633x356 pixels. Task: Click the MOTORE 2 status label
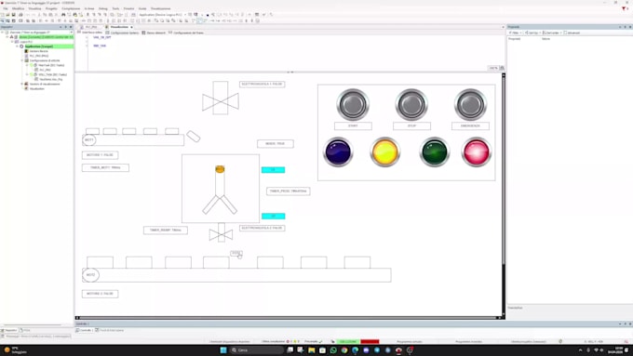coord(101,294)
